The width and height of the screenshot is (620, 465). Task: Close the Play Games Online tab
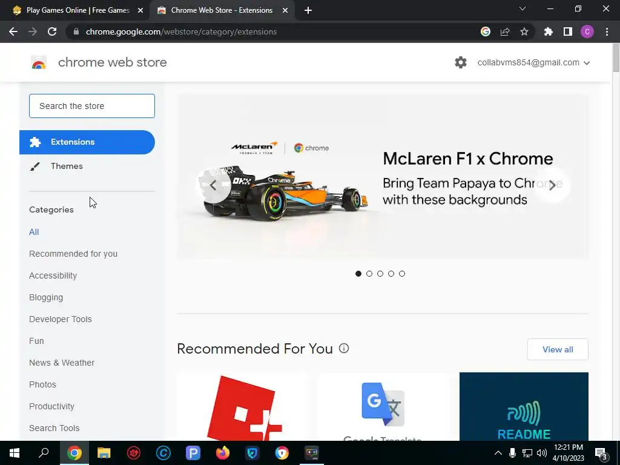[140, 10]
